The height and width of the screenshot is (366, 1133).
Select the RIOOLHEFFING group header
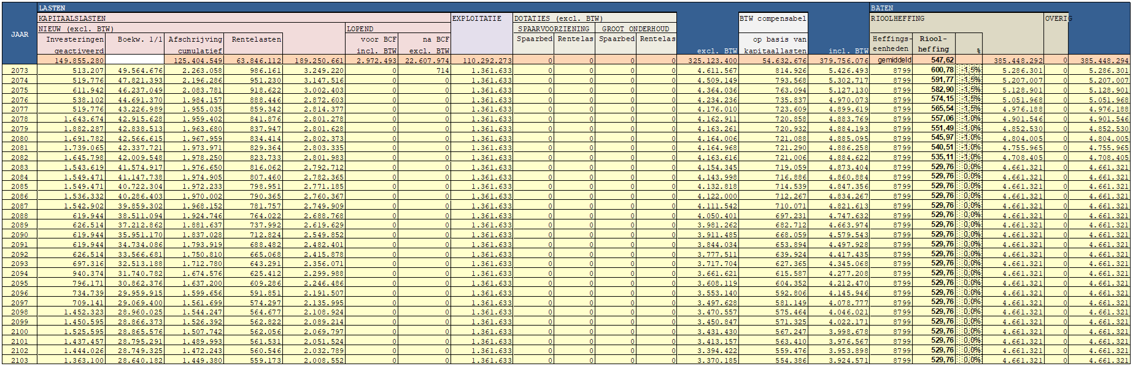897,18
